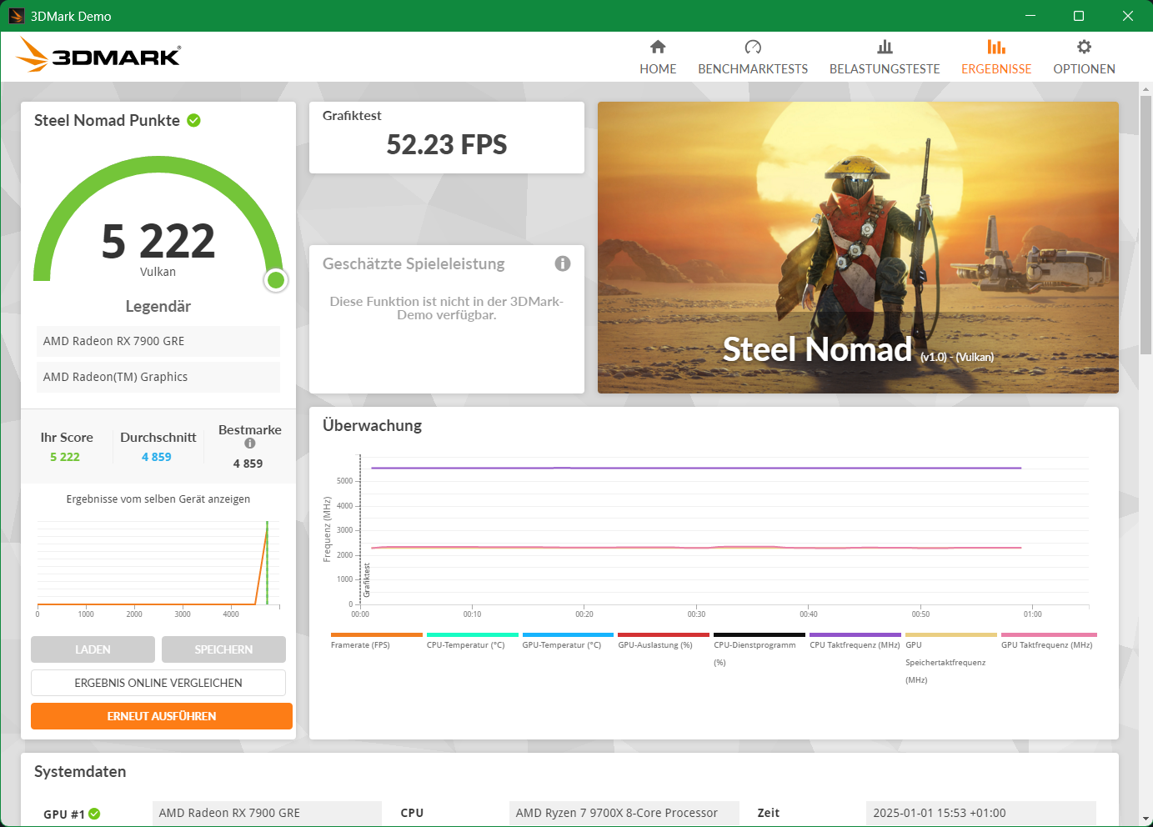The width and height of the screenshot is (1153, 827).
Task: Open info icon for Geschätzte Spieleleistung
Action: pyautogui.click(x=563, y=263)
